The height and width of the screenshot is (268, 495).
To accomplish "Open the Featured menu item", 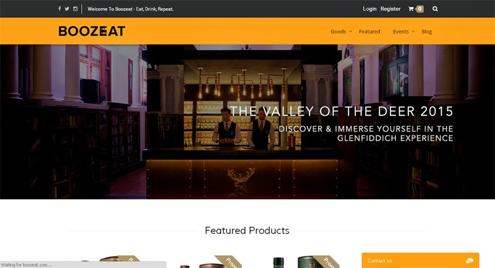I will [x=369, y=32].
